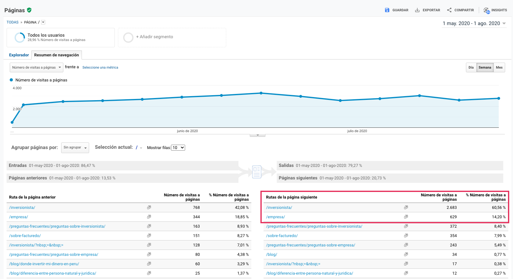This screenshot has height=279, width=513.
Task: Open previous /sobre-facturedo/ external link icon
Action: point(149,235)
